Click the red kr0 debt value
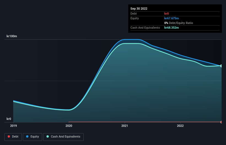226x145 pixels. 167,14
